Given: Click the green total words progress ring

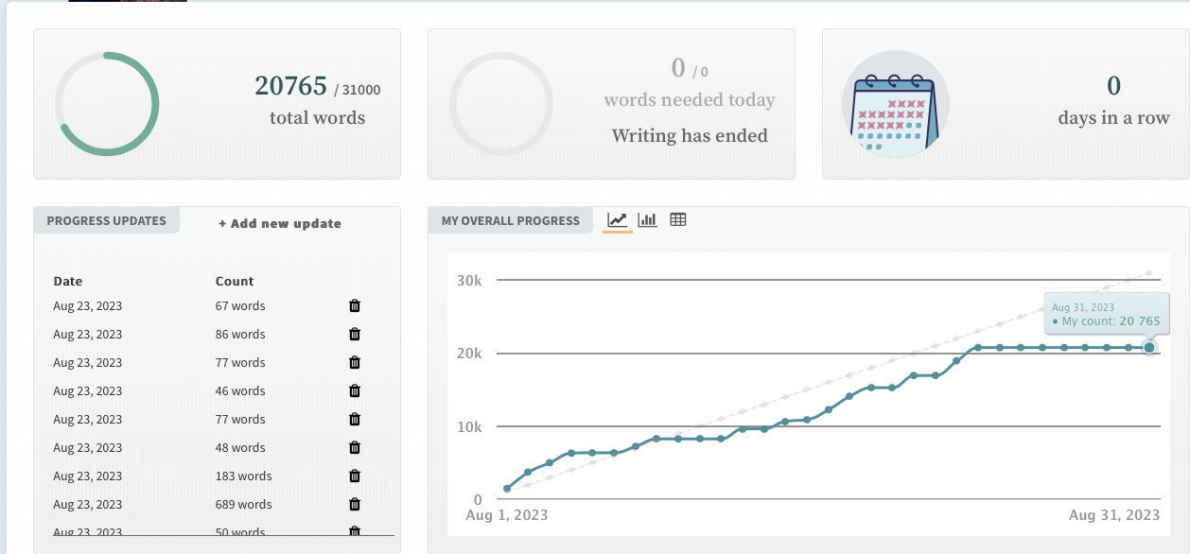Looking at the screenshot, I should tap(107, 104).
